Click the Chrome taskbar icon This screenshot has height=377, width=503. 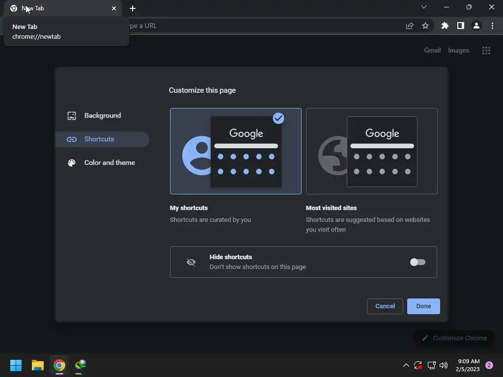coord(59,365)
